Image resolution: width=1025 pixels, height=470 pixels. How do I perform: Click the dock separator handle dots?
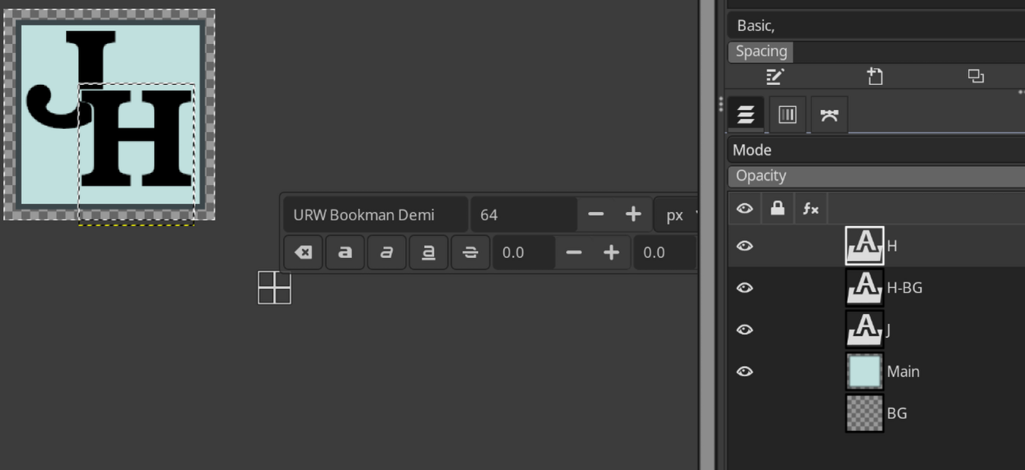point(720,104)
